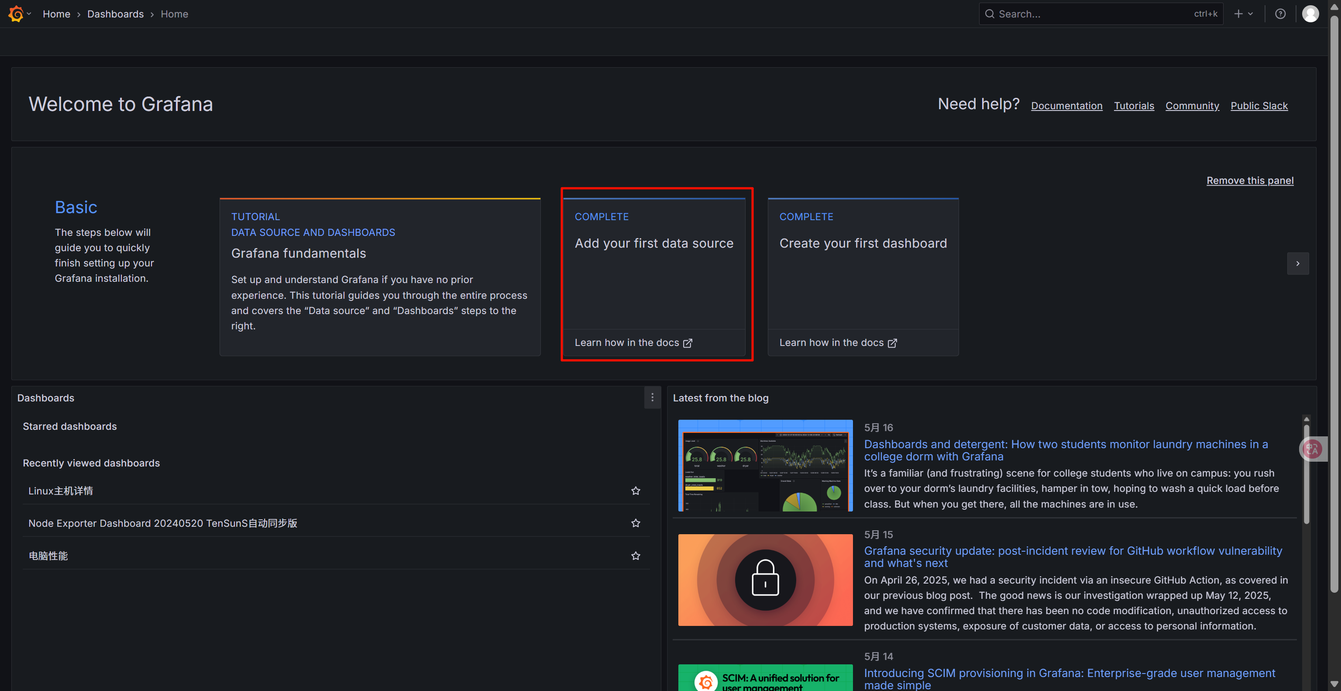Open Dashboards panel three-dot menu
This screenshot has height=691, width=1341.
(x=652, y=397)
